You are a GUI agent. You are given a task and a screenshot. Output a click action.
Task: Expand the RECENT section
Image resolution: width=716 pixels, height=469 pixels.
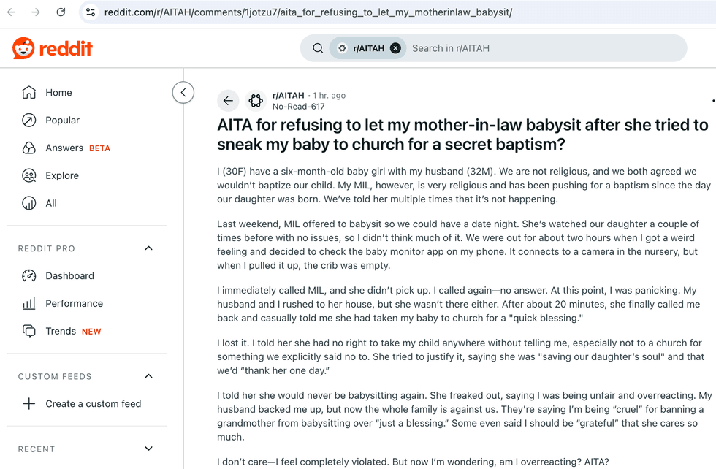pyautogui.click(x=148, y=449)
